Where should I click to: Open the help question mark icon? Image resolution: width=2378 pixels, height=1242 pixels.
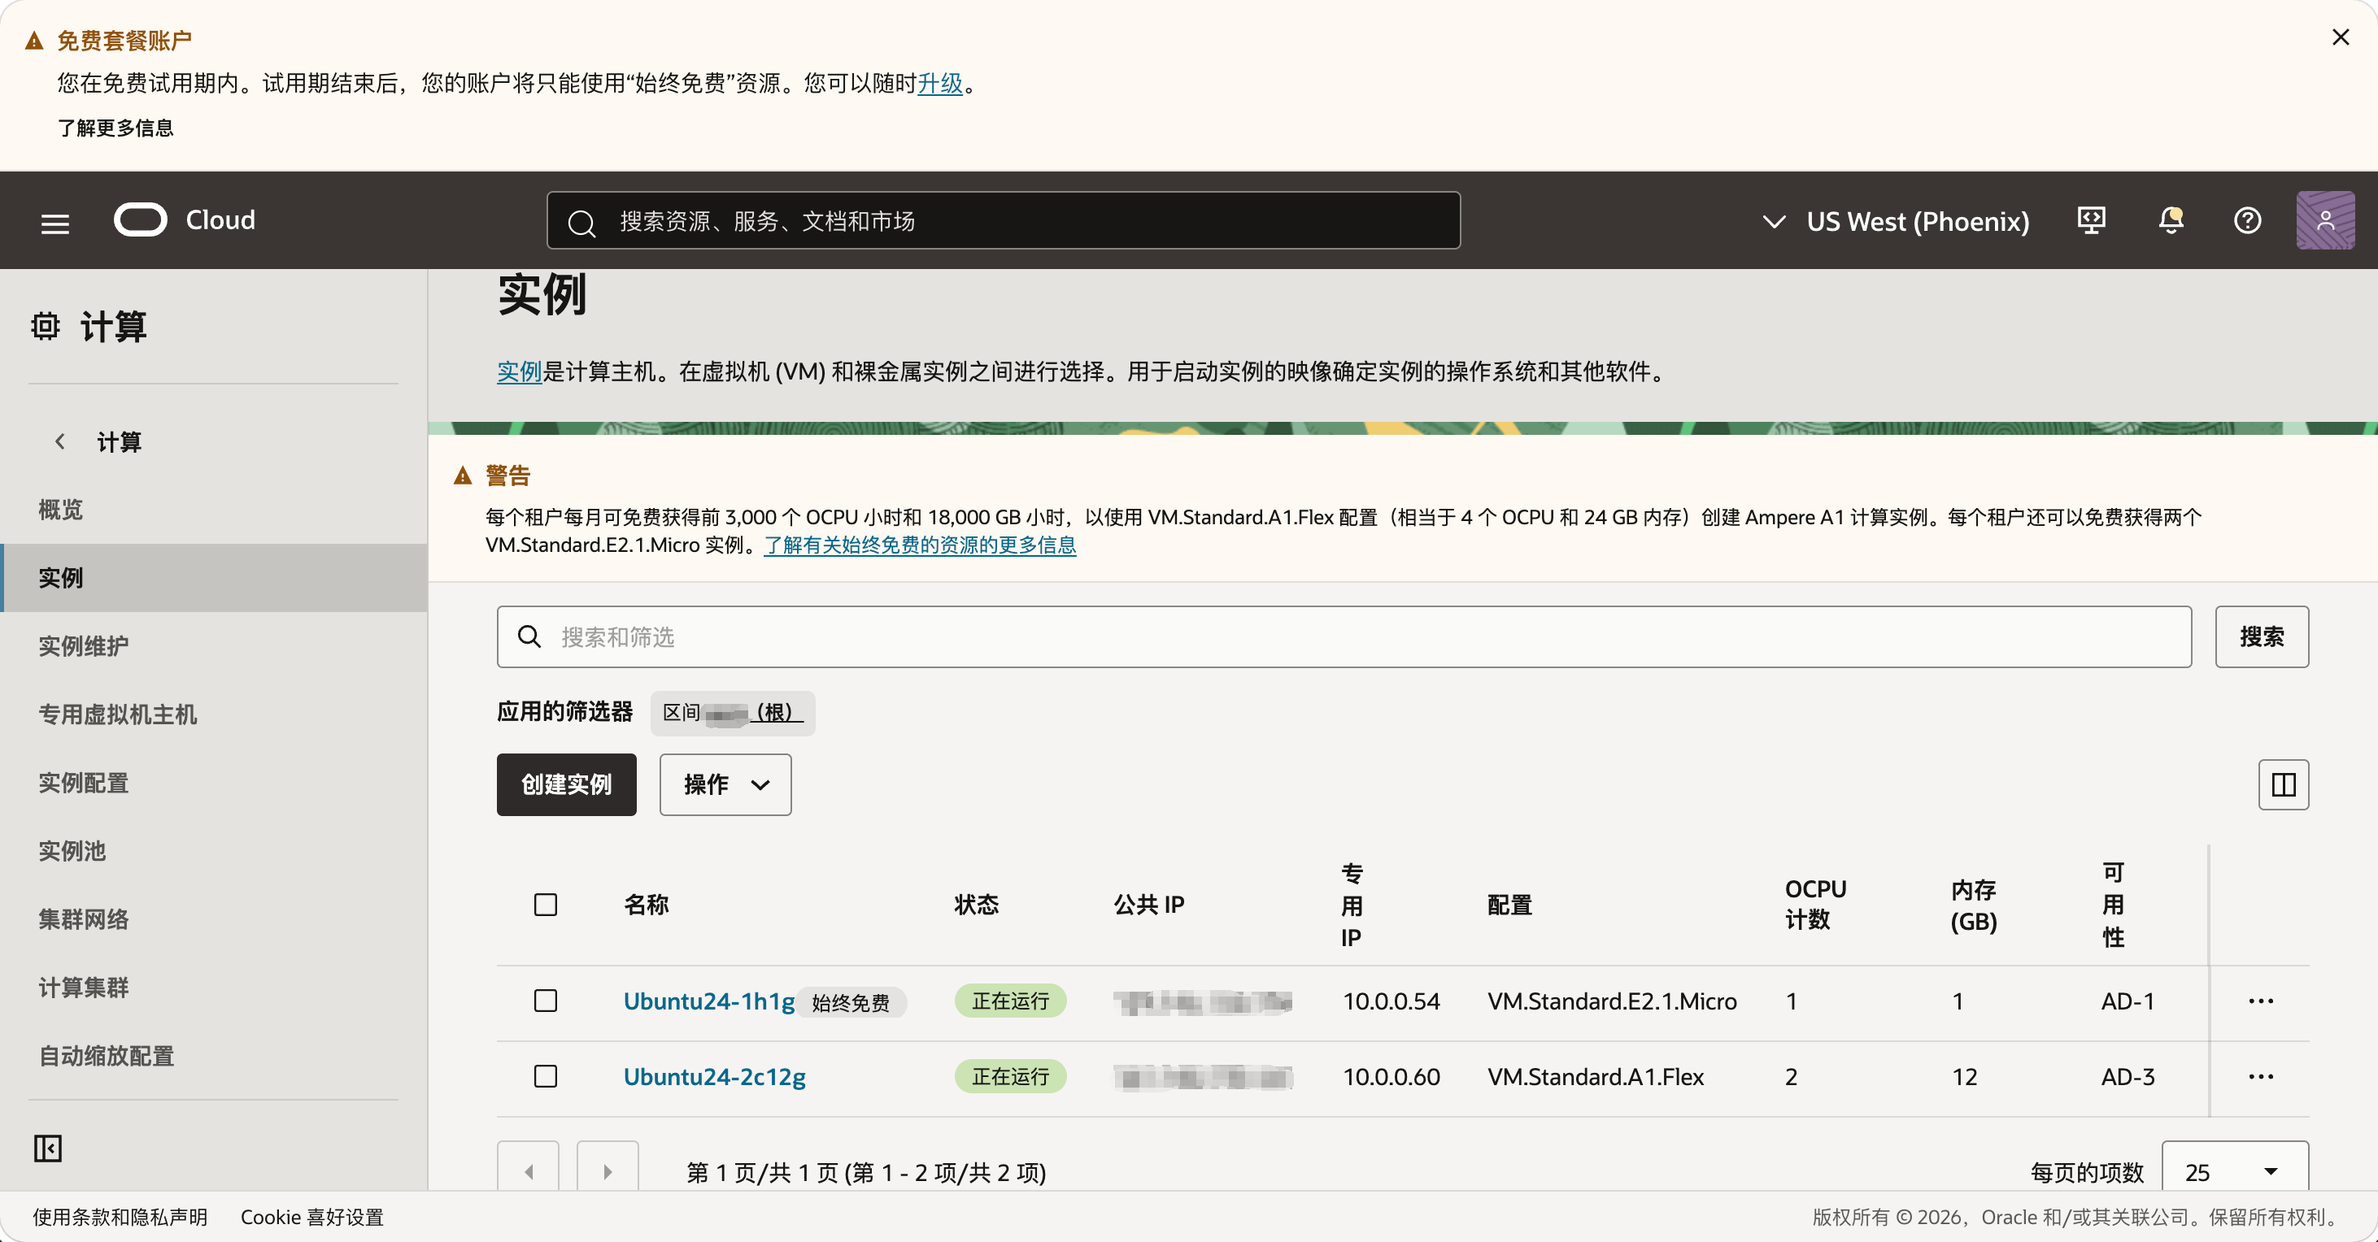[2247, 221]
